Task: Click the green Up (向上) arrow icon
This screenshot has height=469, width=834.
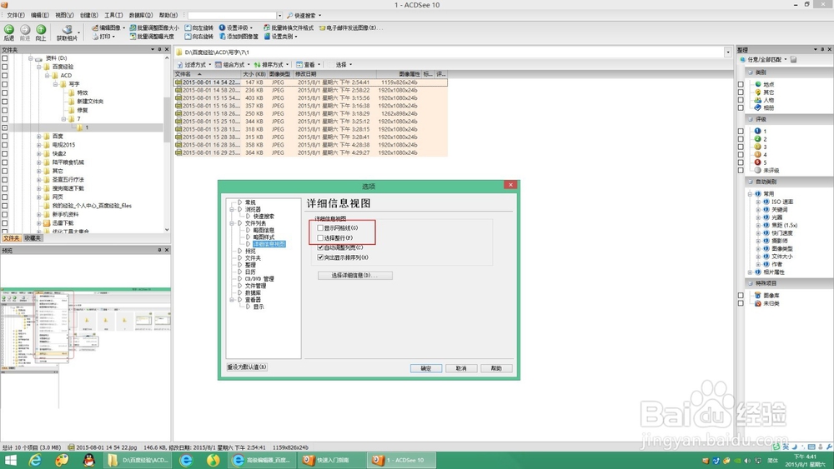Action: (41, 30)
